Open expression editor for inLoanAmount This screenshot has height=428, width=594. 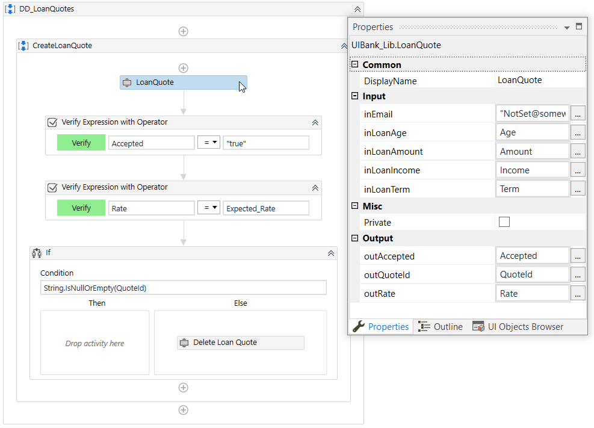[578, 152]
